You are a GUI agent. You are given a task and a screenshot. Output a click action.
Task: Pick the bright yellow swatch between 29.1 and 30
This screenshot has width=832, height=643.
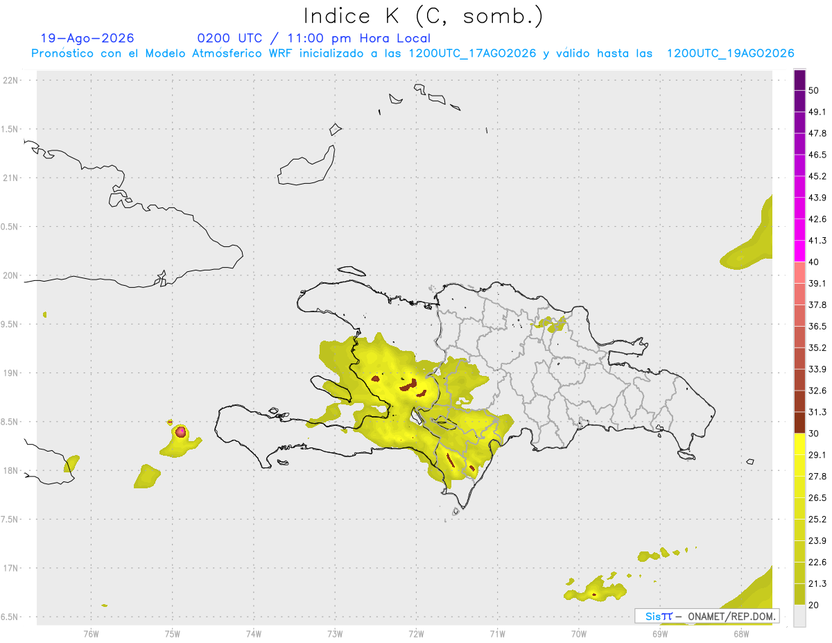pyautogui.click(x=799, y=445)
